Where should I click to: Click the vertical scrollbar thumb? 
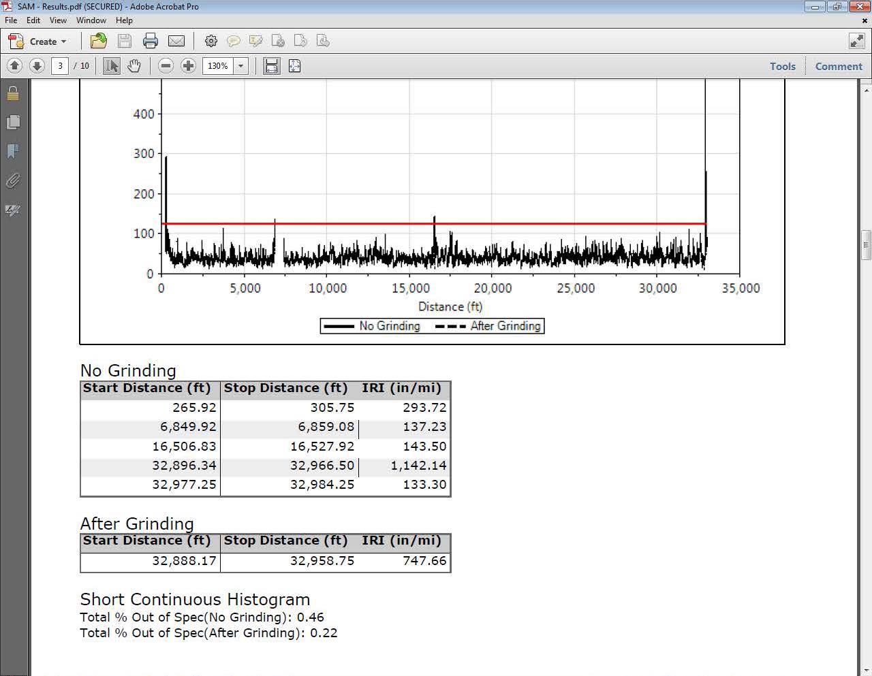866,245
